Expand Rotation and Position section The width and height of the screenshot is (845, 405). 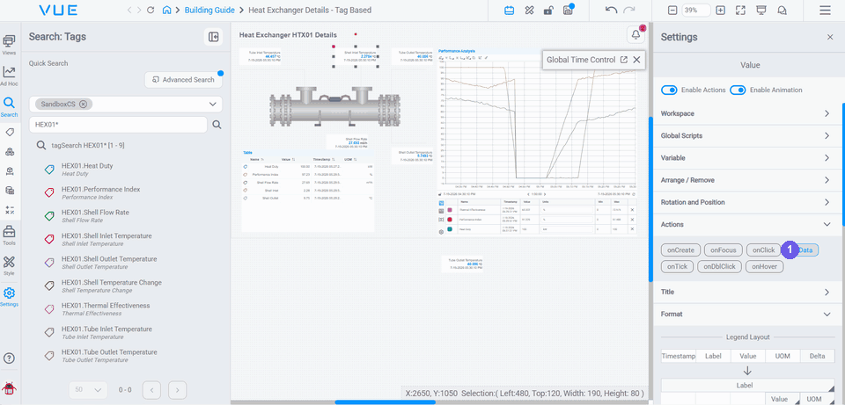(747, 202)
